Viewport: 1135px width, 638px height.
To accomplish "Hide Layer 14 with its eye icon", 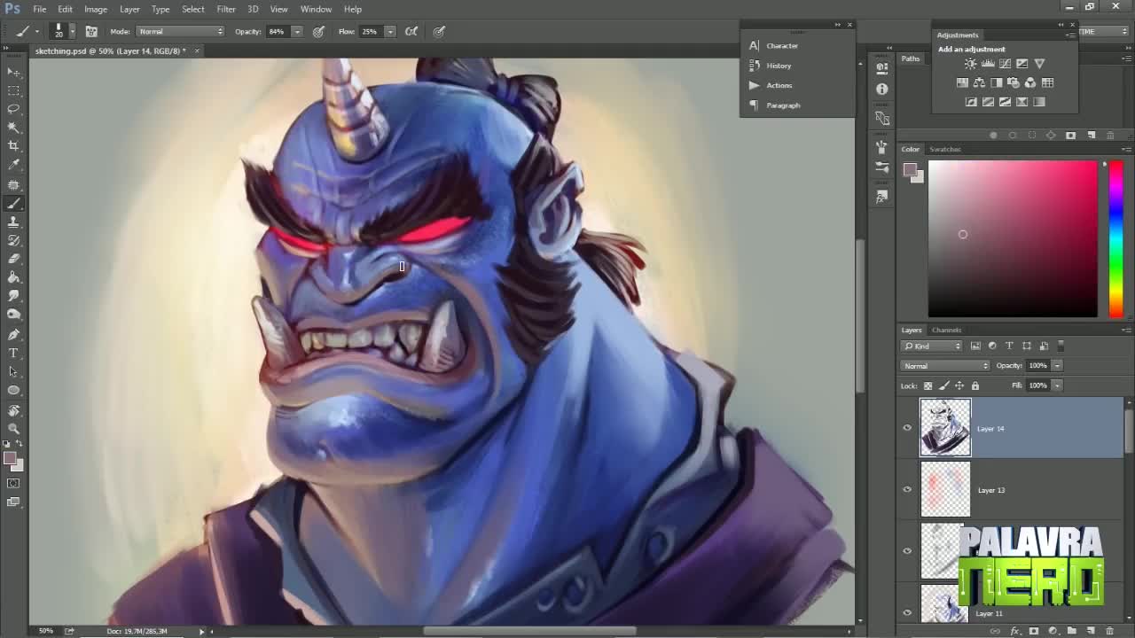I will (907, 428).
